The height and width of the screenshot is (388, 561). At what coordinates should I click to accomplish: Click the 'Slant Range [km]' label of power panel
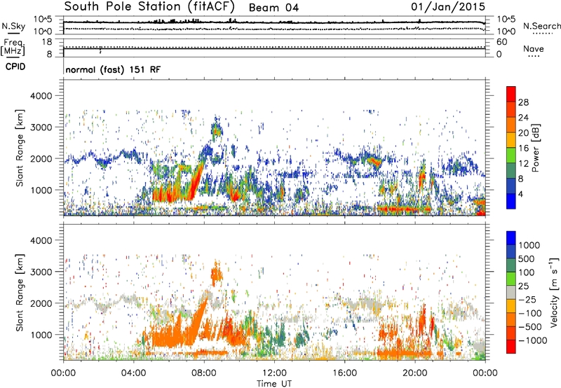(20, 148)
